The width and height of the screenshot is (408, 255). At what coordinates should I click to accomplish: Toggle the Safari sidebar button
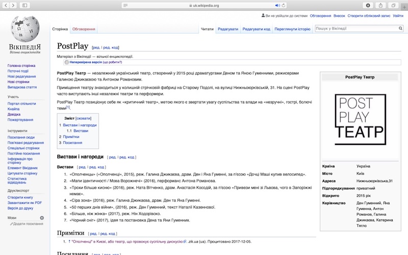(x=24, y=5)
